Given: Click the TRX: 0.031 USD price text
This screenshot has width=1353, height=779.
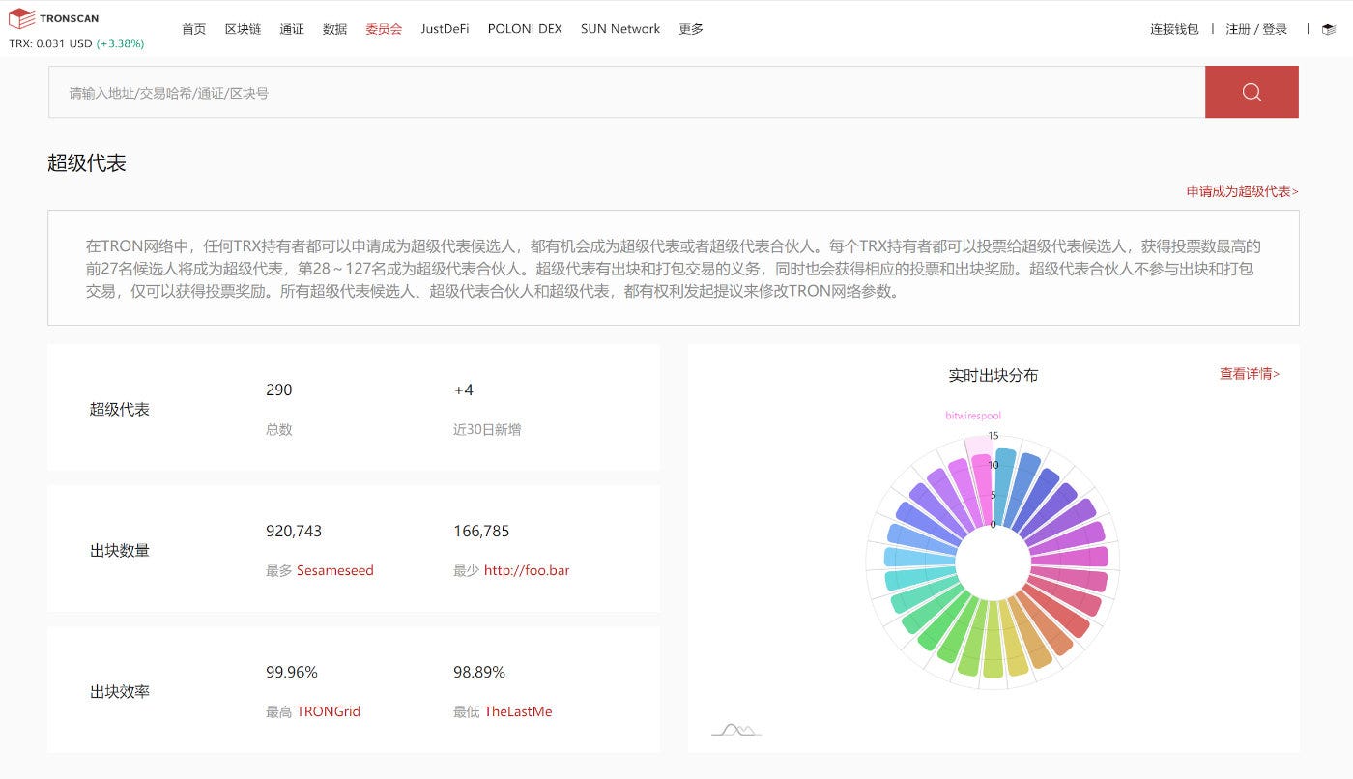Looking at the screenshot, I should click(x=50, y=43).
